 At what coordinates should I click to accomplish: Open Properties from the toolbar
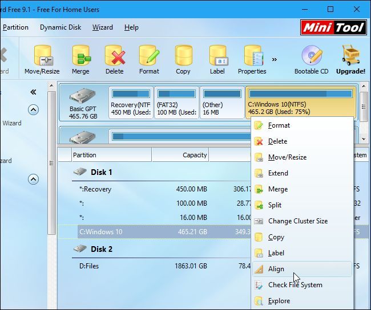point(252,59)
